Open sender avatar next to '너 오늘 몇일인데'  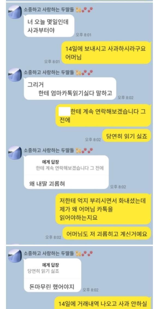pyautogui.click(x=15, y=12)
